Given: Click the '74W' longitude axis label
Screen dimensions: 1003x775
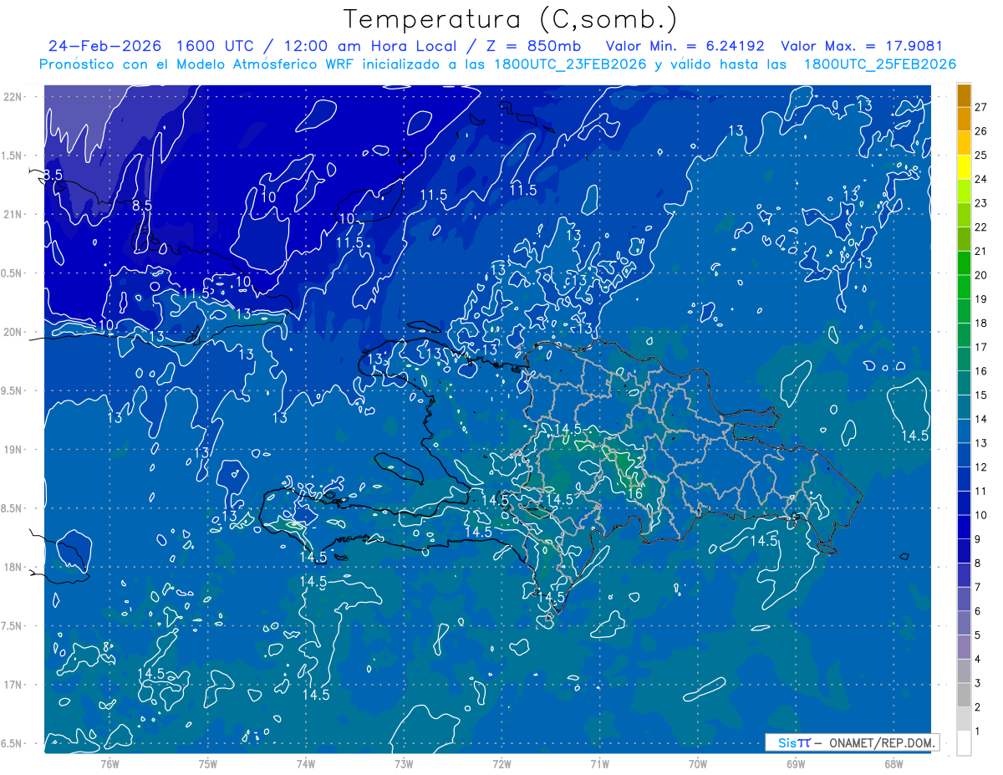Looking at the screenshot, I should pos(306,764).
